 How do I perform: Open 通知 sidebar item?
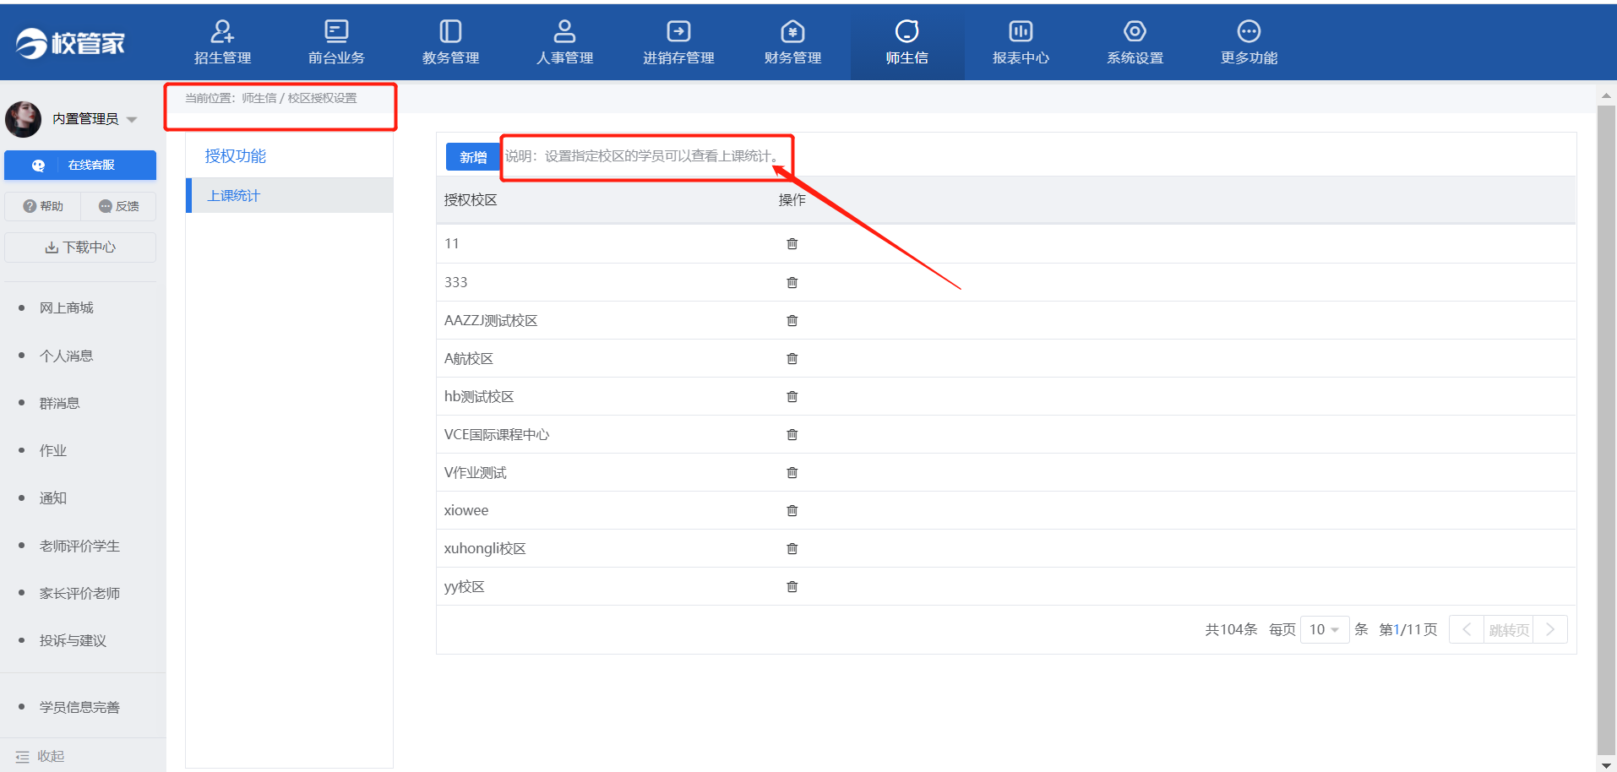(x=53, y=497)
